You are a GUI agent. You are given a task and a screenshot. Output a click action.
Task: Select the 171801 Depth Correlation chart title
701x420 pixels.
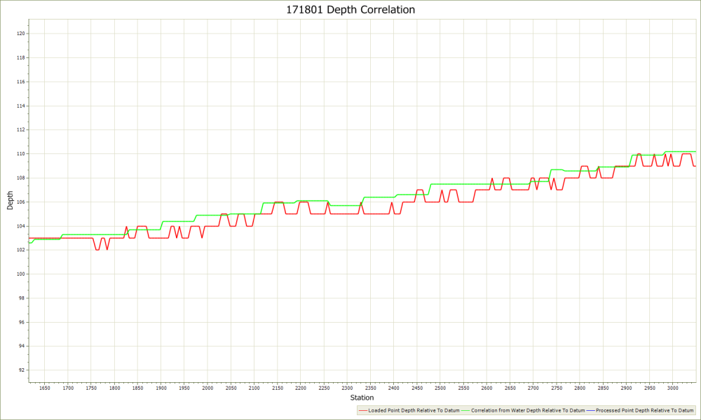click(x=350, y=10)
